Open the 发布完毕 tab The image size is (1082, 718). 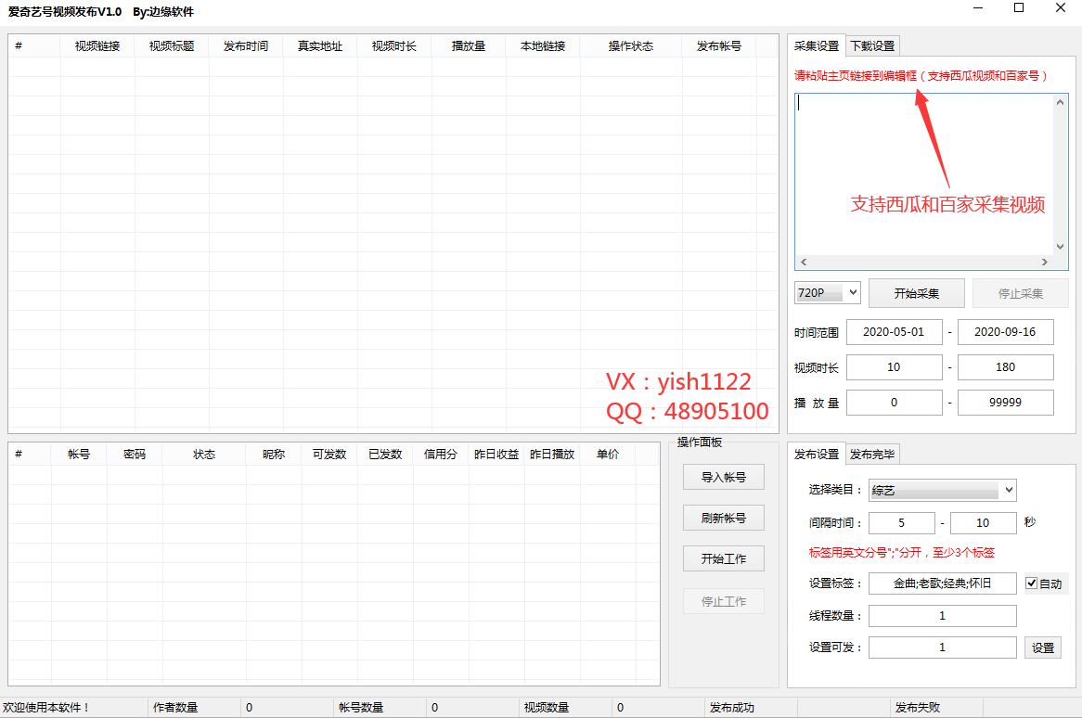coord(872,455)
